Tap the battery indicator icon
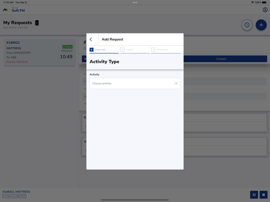This screenshot has height=202, width=270. (x=264, y=2)
